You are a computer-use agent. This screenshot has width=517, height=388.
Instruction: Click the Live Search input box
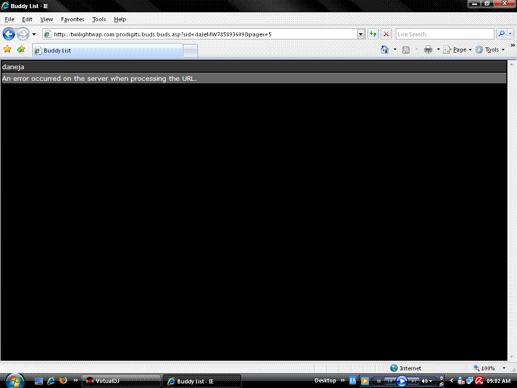[444, 34]
